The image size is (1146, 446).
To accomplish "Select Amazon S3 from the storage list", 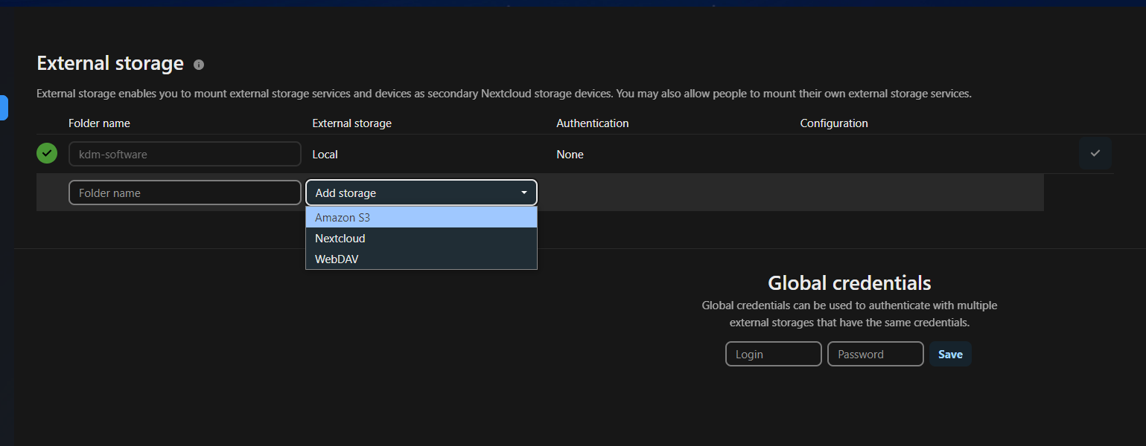I will coord(421,218).
